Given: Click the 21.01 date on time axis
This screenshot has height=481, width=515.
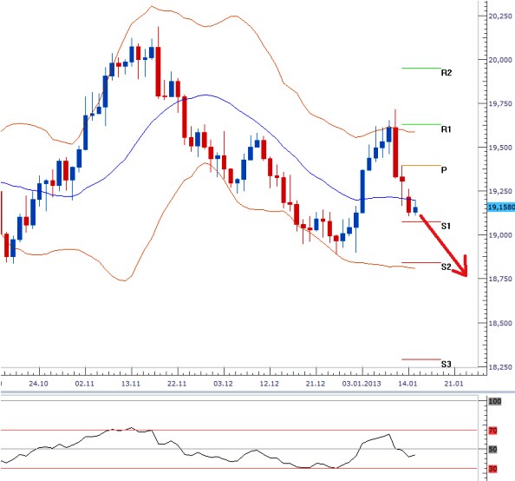Looking at the screenshot, I should (453, 384).
